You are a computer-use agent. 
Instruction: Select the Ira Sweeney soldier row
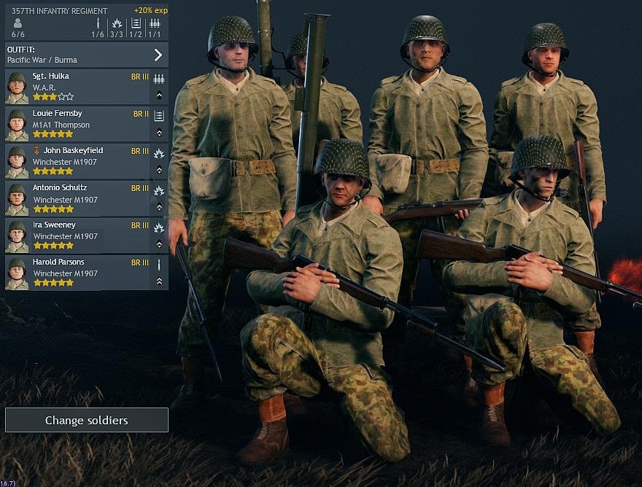click(x=86, y=235)
